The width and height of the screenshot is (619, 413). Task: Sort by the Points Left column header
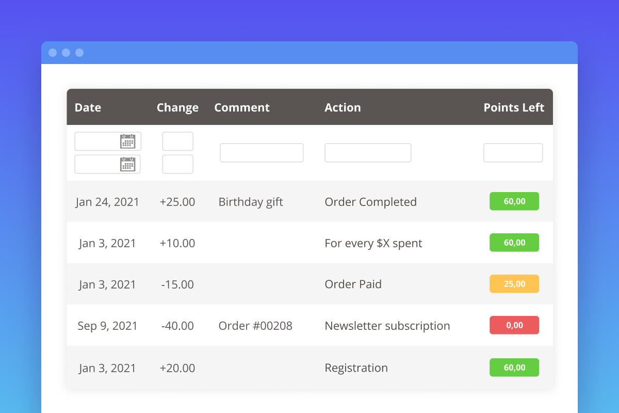pyautogui.click(x=514, y=107)
